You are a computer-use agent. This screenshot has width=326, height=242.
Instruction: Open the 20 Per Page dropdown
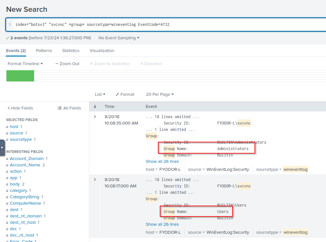pyautogui.click(x=159, y=95)
